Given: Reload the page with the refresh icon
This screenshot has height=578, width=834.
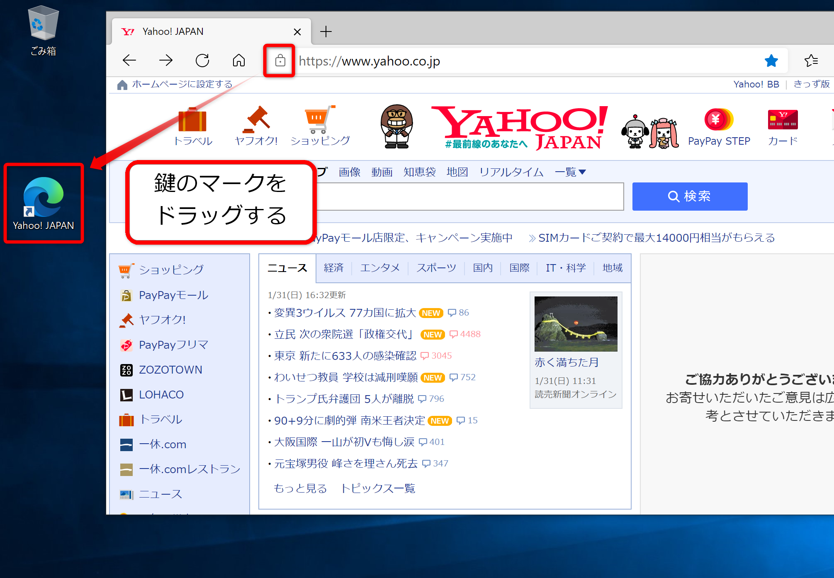Looking at the screenshot, I should tap(202, 61).
